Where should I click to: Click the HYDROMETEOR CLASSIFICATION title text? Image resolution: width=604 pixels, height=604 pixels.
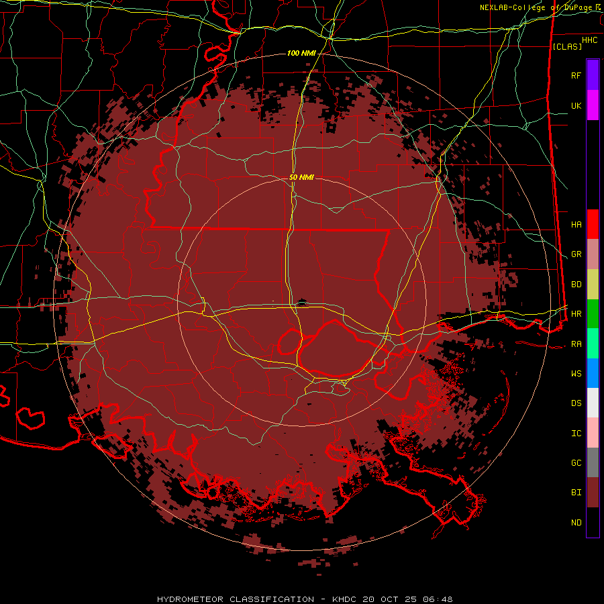[236, 599]
